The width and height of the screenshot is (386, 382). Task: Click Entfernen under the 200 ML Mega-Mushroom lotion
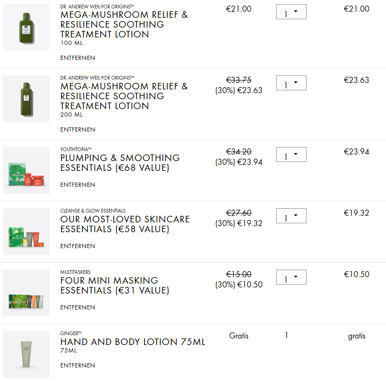(78, 130)
